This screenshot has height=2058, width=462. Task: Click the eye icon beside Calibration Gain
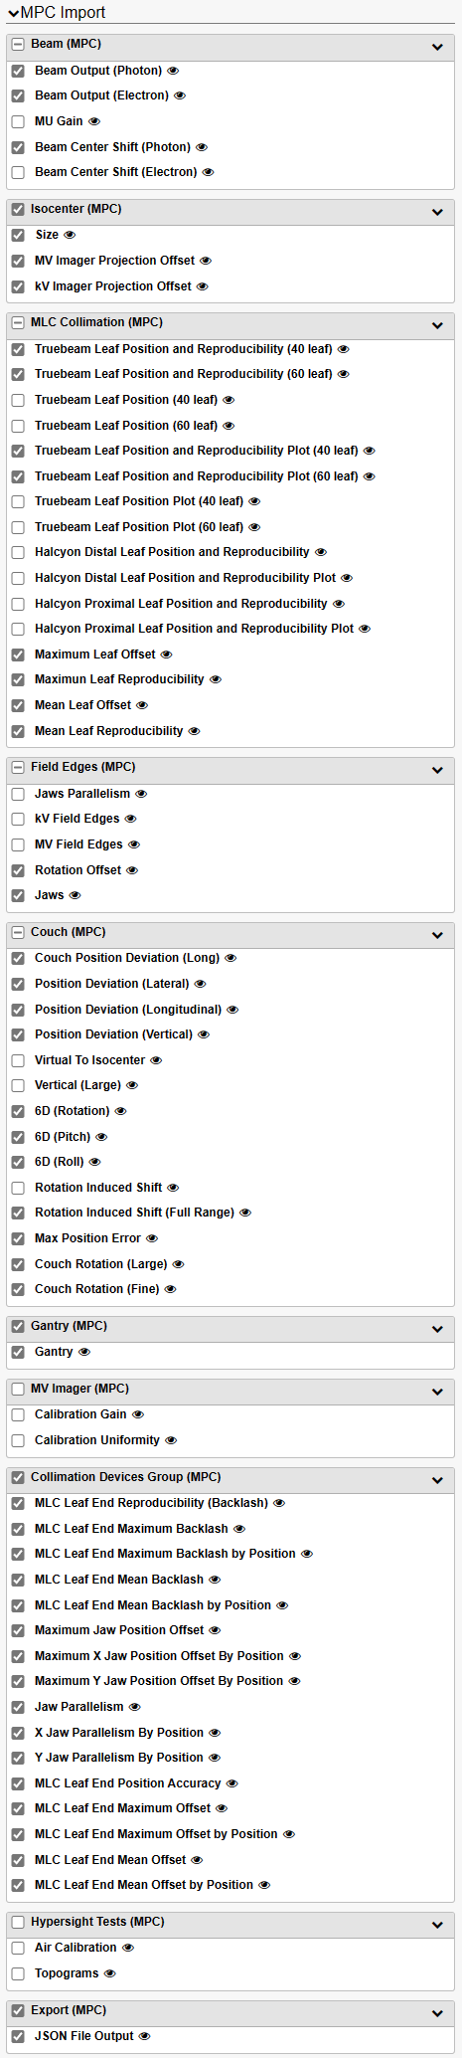pos(138,1414)
